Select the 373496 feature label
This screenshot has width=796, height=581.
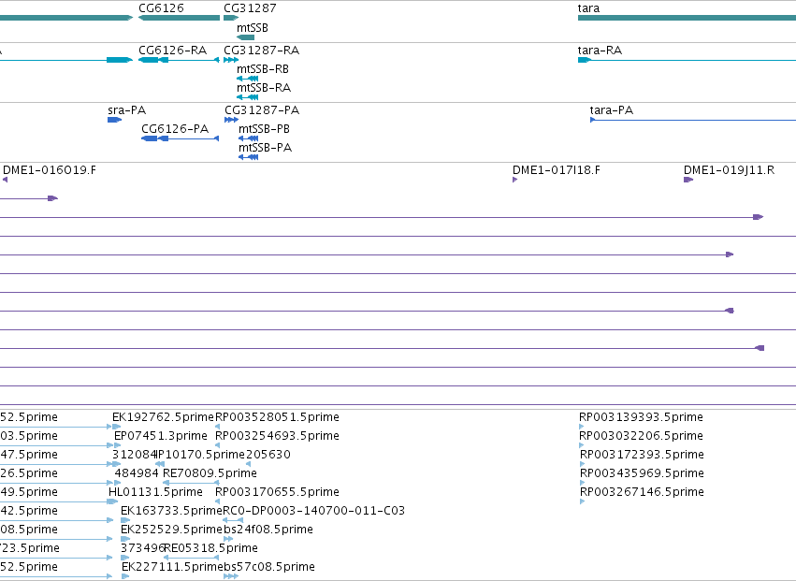click(142, 548)
